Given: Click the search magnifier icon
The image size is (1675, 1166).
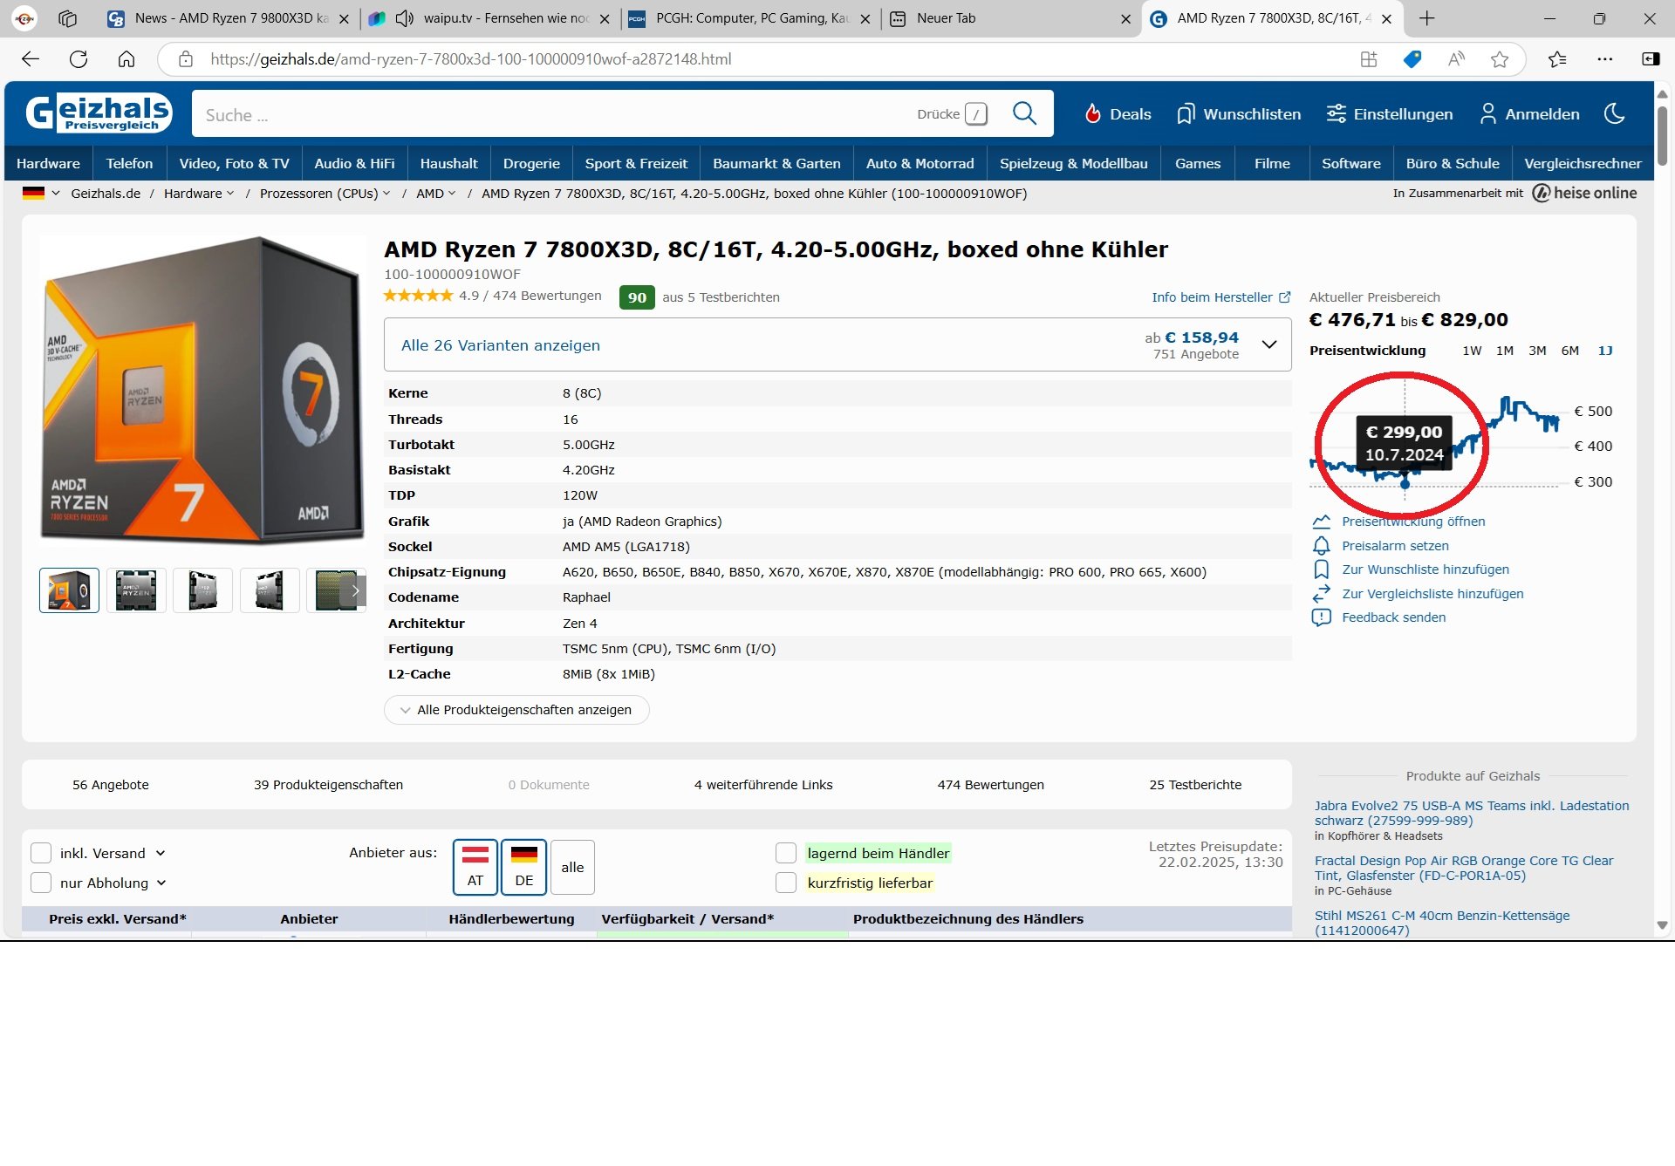Looking at the screenshot, I should 1024,113.
